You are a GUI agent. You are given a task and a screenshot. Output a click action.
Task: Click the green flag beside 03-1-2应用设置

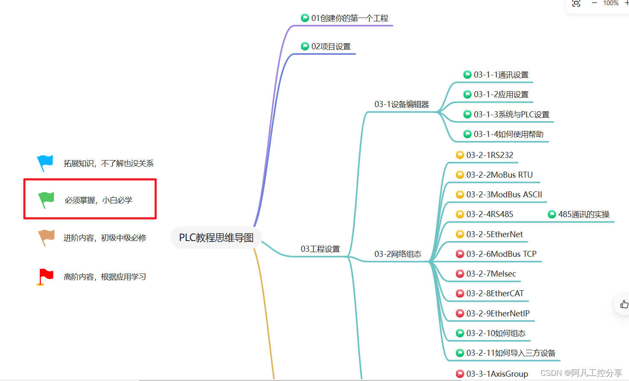click(467, 95)
